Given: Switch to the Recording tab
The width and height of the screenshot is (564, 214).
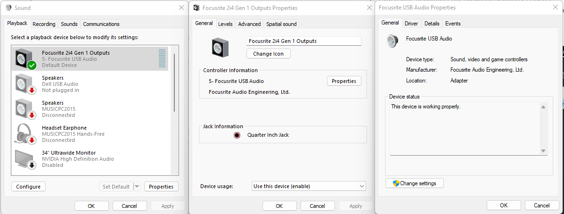Looking at the screenshot, I should point(44,24).
